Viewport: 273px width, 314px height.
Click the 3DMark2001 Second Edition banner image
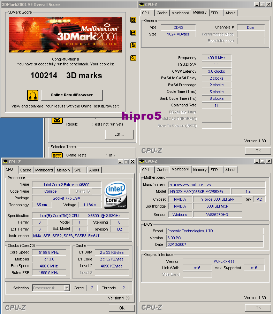(65, 35)
